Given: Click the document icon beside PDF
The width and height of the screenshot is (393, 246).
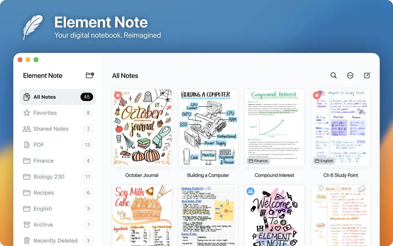Looking at the screenshot, I should click(27, 145).
